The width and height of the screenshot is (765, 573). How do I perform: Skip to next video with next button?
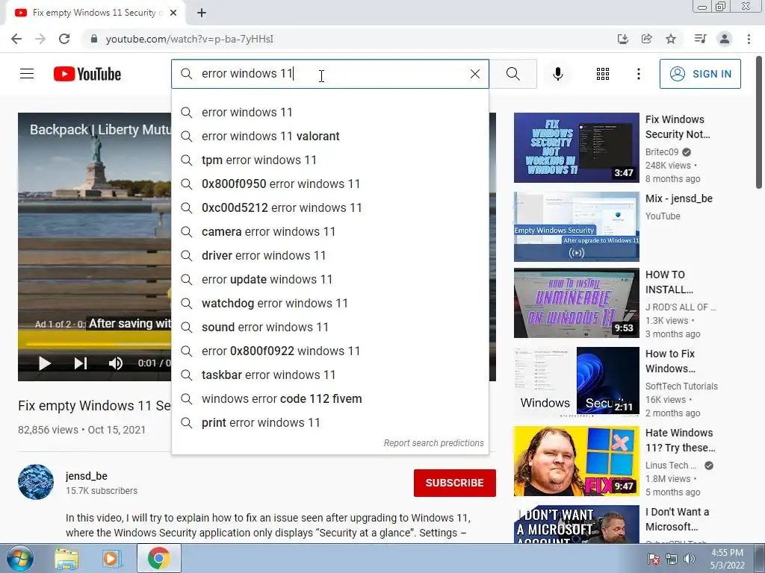[x=81, y=363]
